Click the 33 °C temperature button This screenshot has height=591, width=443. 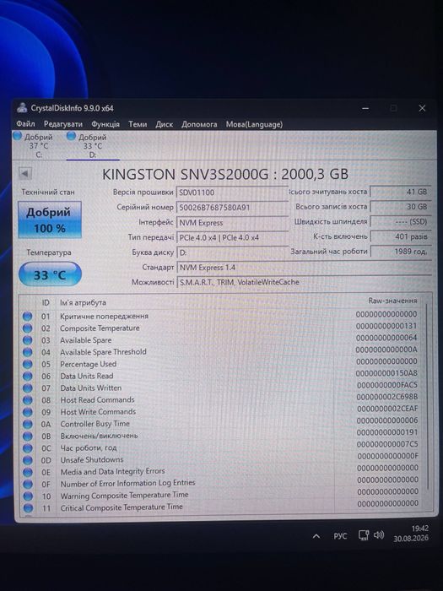(50, 274)
